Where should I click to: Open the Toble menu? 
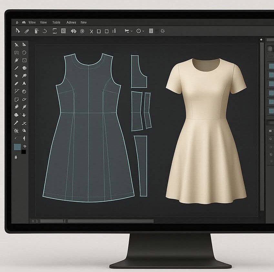point(56,22)
